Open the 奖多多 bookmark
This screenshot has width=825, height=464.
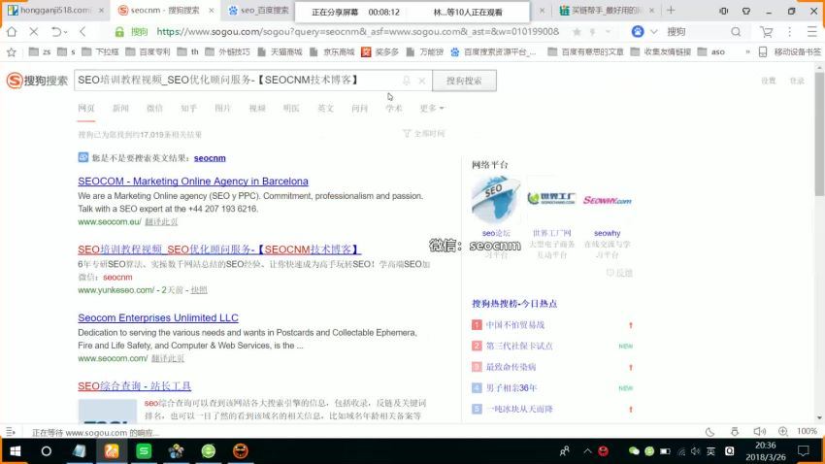pos(379,52)
